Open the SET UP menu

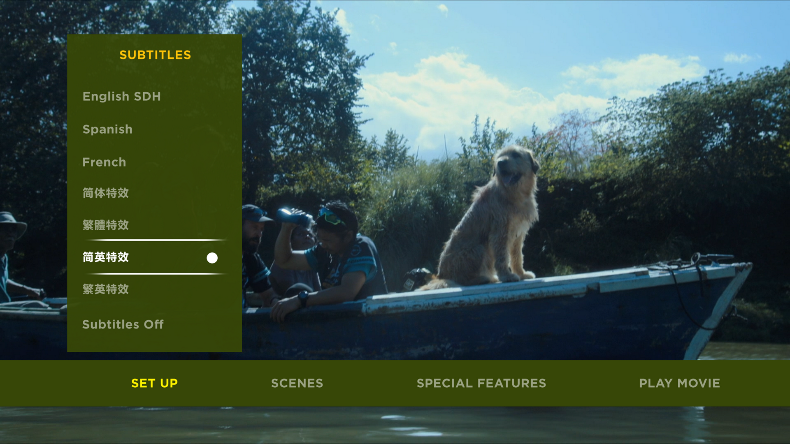coord(154,383)
